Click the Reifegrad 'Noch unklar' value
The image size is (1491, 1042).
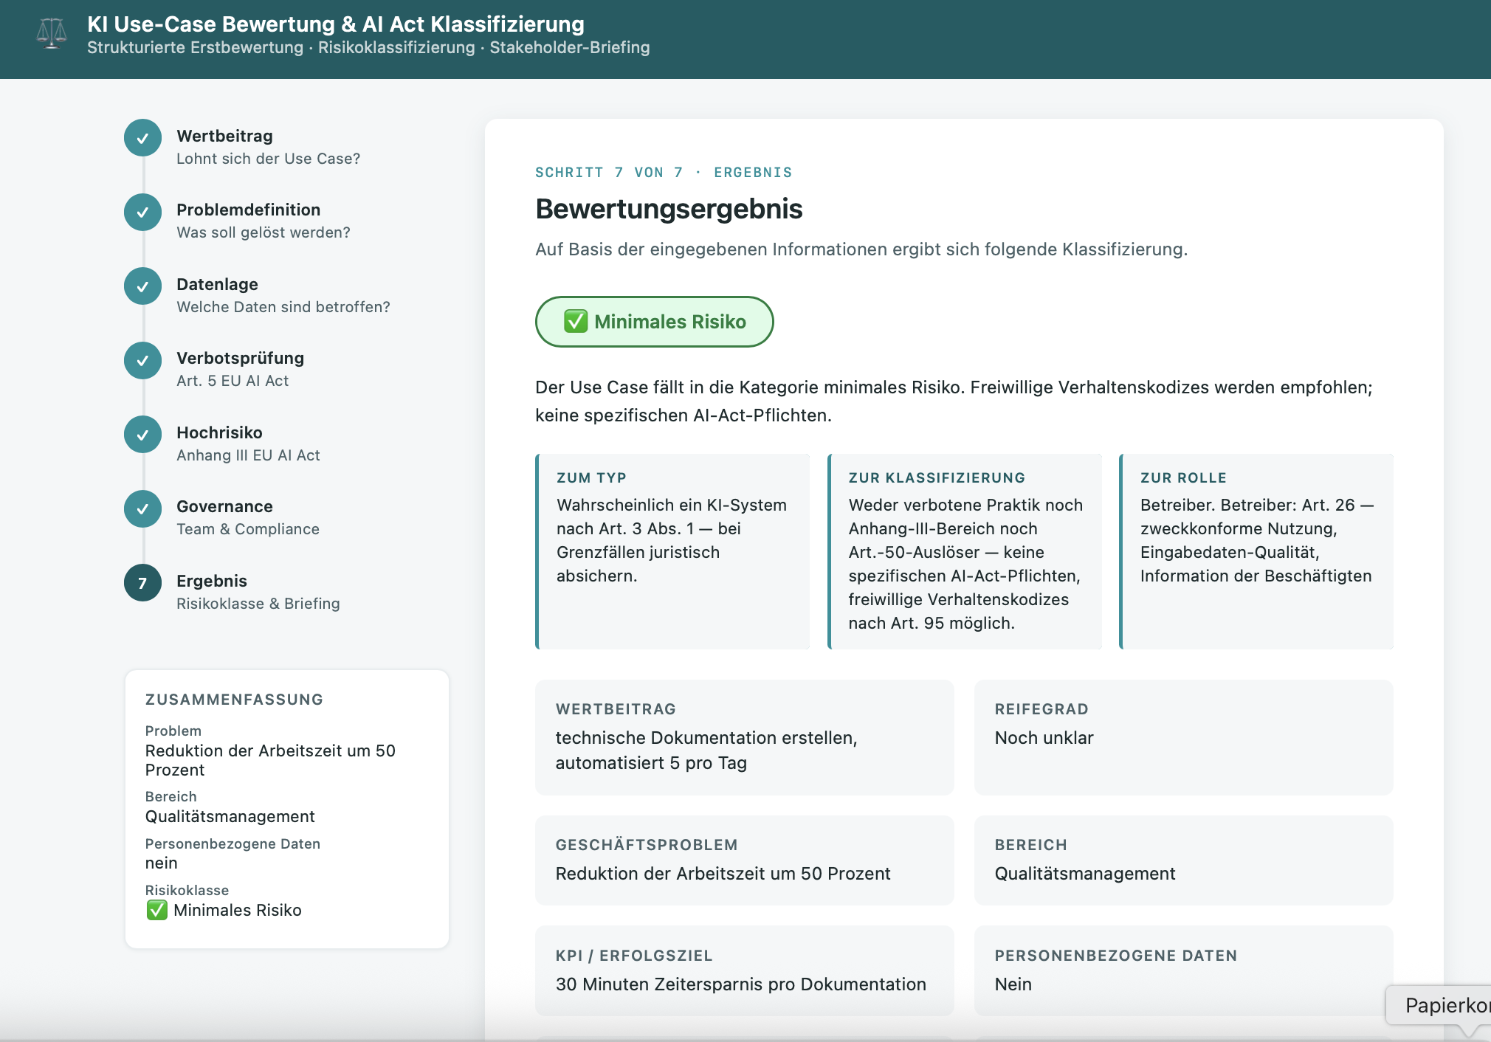pyautogui.click(x=1044, y=738)
